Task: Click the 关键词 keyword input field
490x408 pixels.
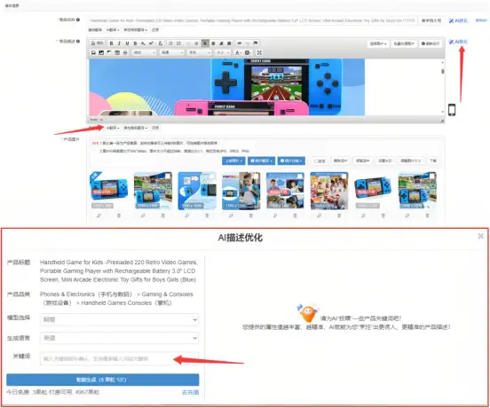Action: (119, 358)
